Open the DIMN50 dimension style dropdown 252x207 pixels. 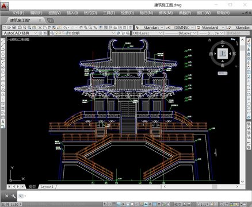[192, 28]
